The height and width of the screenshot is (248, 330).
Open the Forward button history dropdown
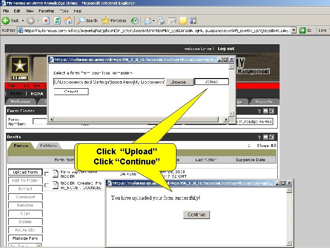click(x=38, y=21)
